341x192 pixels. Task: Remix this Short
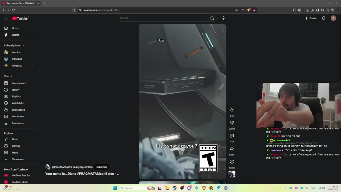click(232, 162)
